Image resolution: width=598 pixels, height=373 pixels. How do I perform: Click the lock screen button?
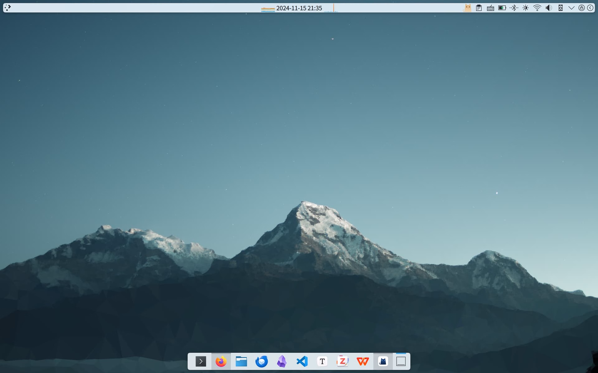[581, 8]
